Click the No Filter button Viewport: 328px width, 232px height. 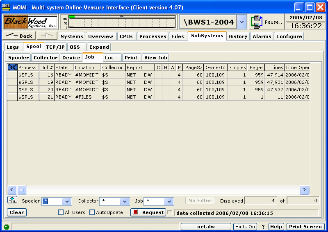(x=200, y=200)
